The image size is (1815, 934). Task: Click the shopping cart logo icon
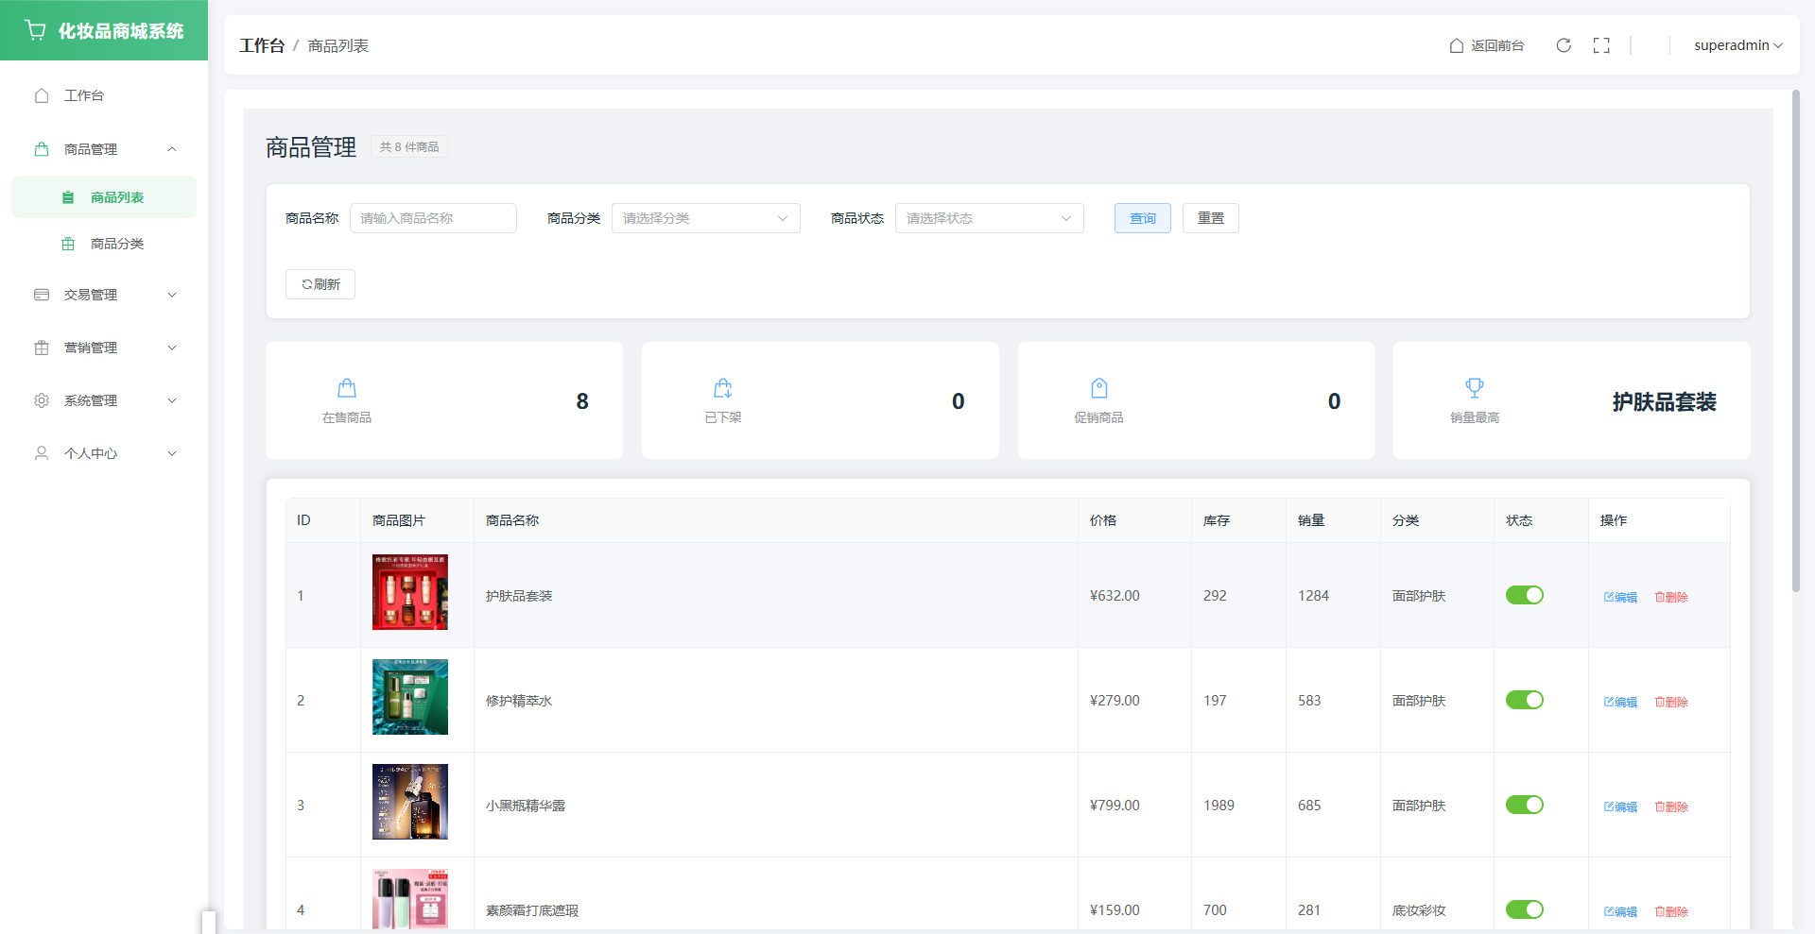click(36, 30)
